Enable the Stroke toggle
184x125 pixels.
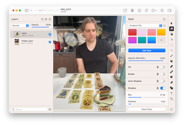pyautogui.click(x=163, y=74)
